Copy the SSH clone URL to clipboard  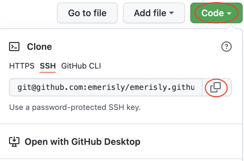pos(216,87)
